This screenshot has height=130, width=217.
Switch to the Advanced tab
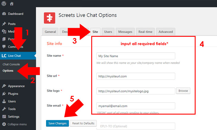pyautogui.click(x=166, y=32)
